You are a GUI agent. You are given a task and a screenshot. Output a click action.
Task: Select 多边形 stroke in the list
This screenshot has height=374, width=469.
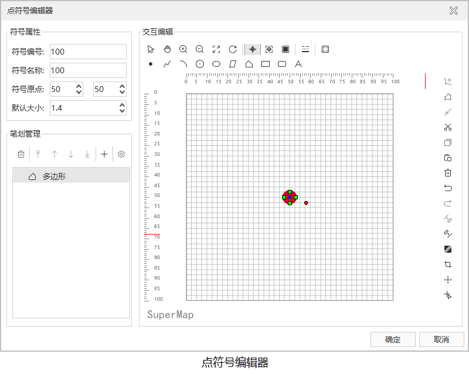(70, 176)
